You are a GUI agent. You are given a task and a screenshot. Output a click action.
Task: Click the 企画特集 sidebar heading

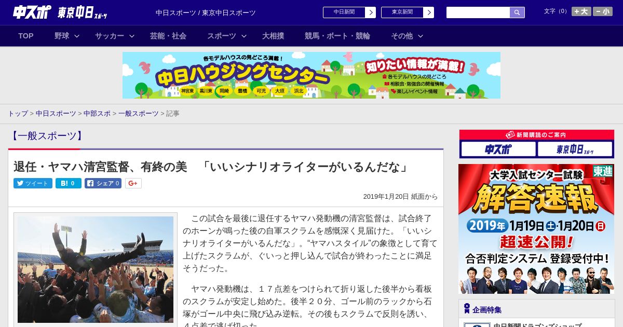(x=487, y=309)
